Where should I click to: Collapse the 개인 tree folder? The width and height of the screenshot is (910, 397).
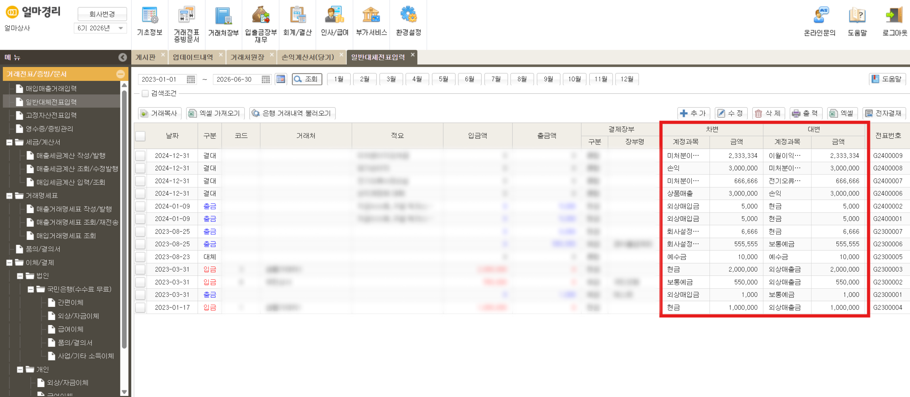(20, 370)
